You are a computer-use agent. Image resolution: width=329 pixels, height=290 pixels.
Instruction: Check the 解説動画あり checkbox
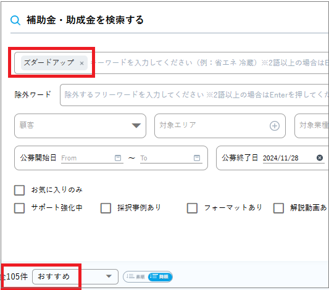(278, 208)
